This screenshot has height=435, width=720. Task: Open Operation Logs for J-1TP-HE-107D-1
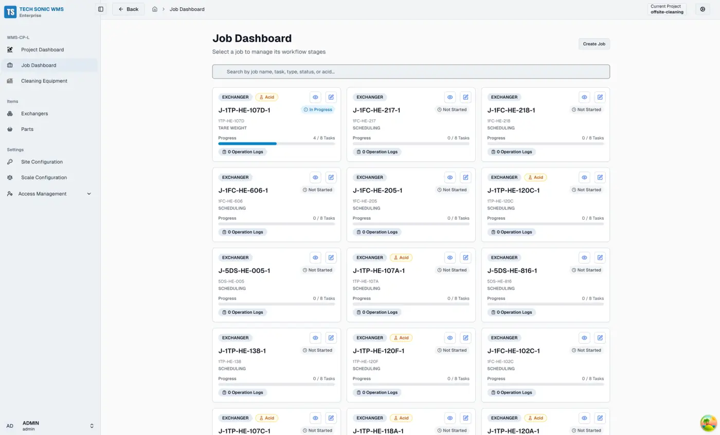click(x=243, y=152)
